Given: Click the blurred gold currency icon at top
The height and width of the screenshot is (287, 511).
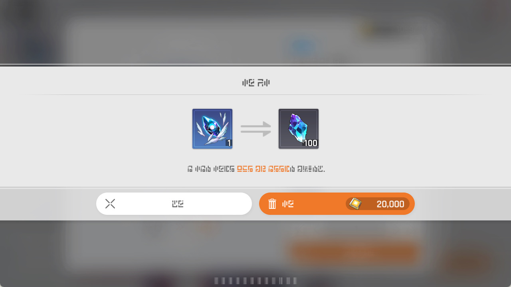Looking at the screenshot, I should pyautogui.click(x=366, y=30).
